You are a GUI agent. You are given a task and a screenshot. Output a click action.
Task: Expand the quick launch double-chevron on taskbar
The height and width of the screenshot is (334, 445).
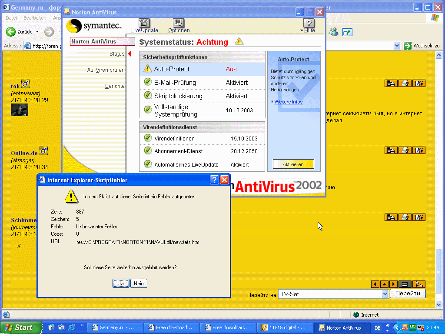[82, 325]
